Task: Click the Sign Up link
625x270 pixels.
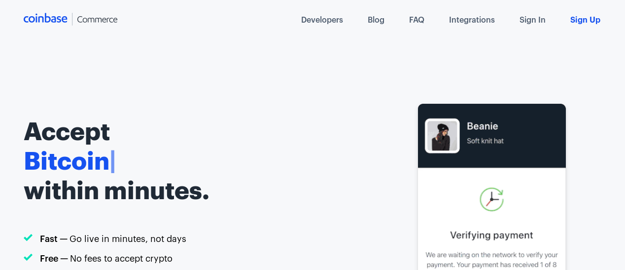Action: 585,20
